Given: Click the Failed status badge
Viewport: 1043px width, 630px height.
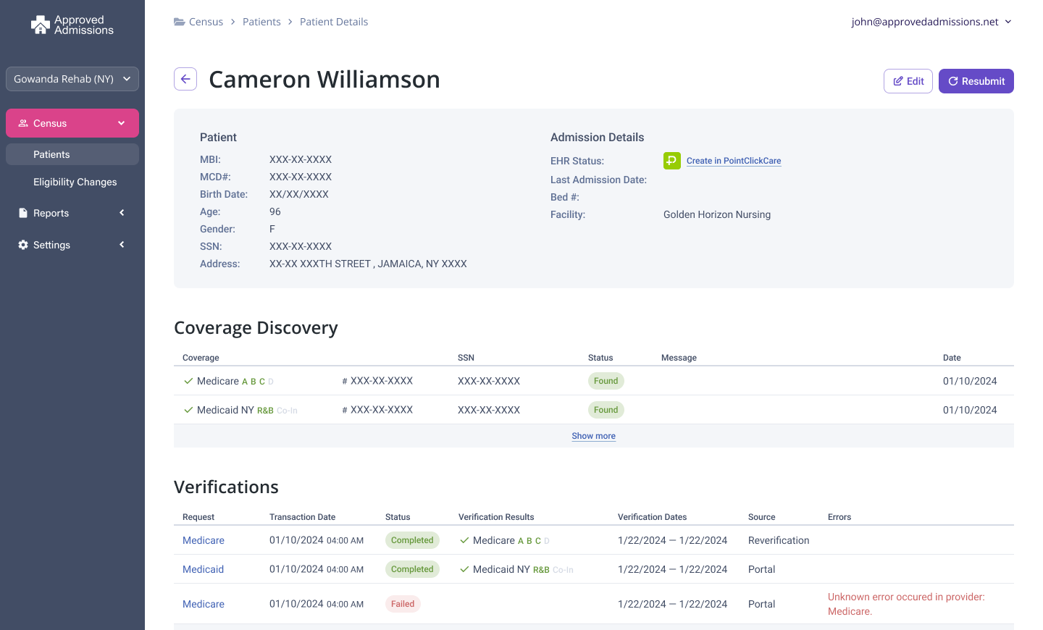Looking at the screenshot, I should point(403,604).
